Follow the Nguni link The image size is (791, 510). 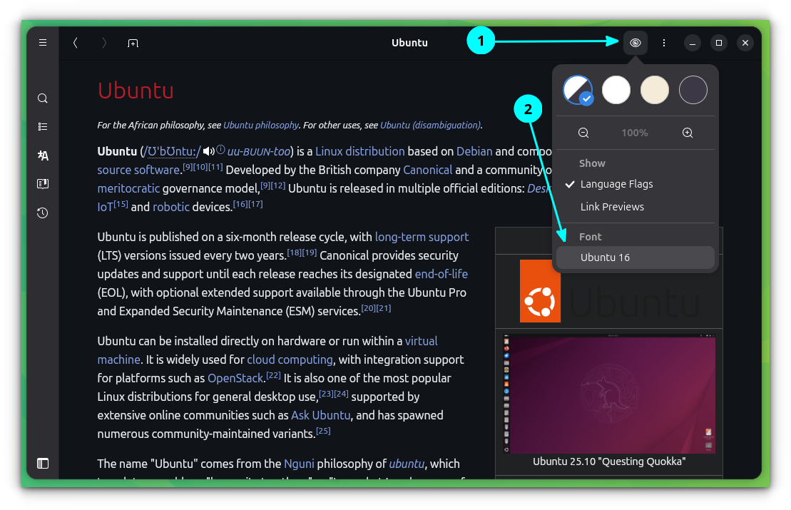[299, 464]
